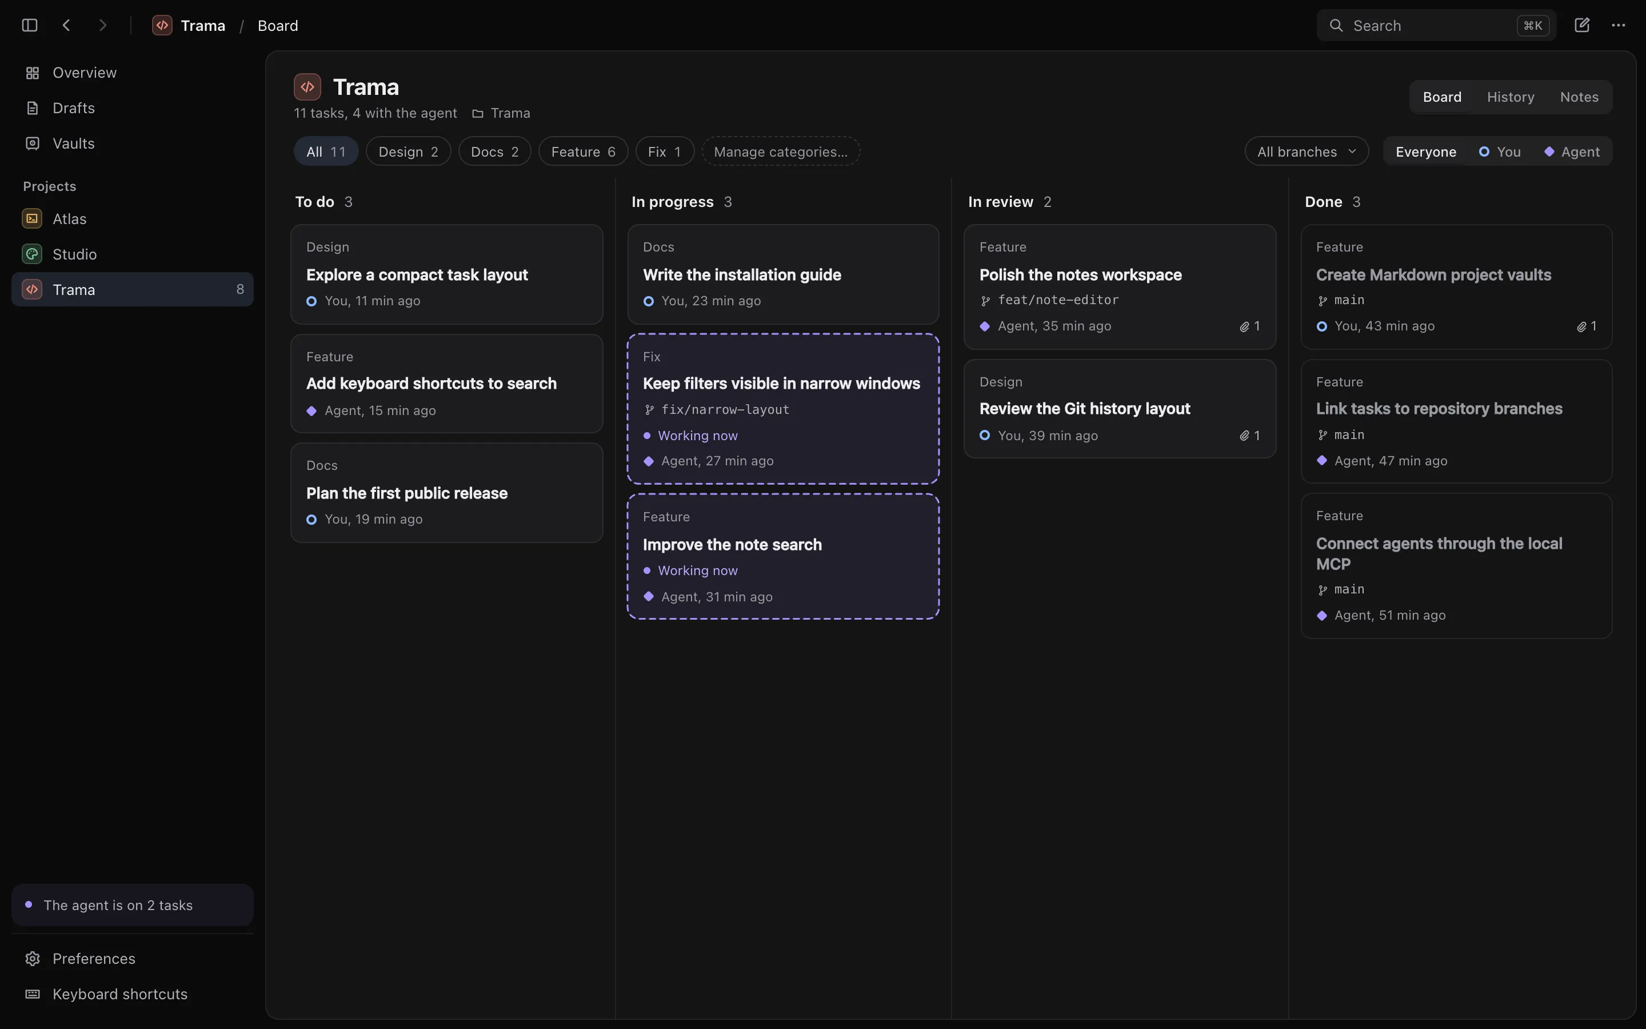Open Drafts in the sidebar
Screen dimensions: 1646x1029
[133, 108]
